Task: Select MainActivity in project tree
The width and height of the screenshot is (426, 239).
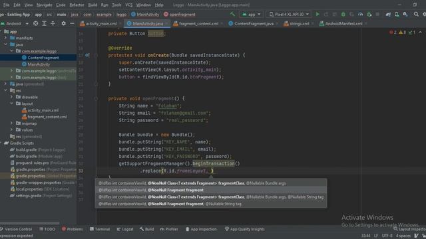Action: tap(39, 64)
